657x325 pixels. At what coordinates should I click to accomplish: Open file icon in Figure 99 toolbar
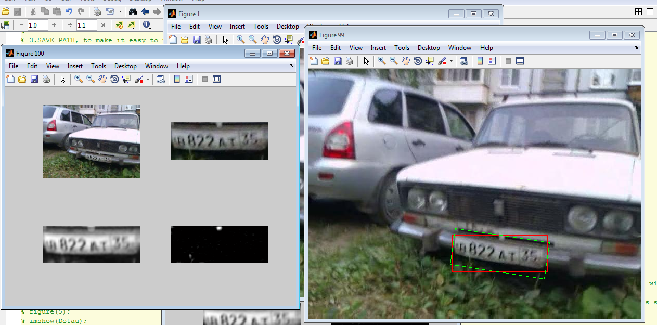[x=326, y=61]
